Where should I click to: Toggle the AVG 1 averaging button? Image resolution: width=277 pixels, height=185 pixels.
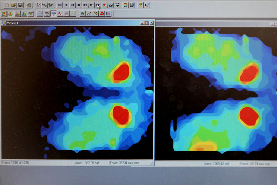tap(47, 14)
